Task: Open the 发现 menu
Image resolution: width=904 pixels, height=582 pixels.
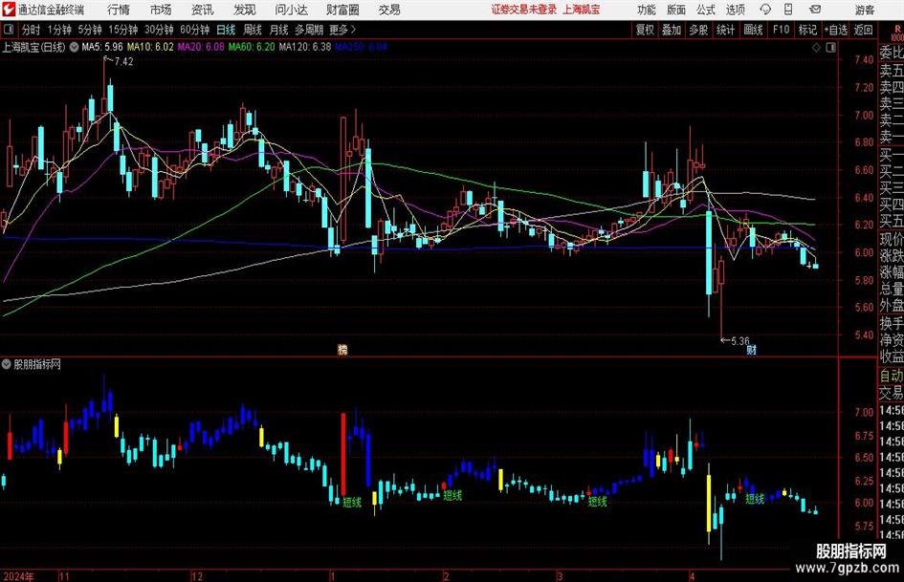Action: [x=245, y=10]
